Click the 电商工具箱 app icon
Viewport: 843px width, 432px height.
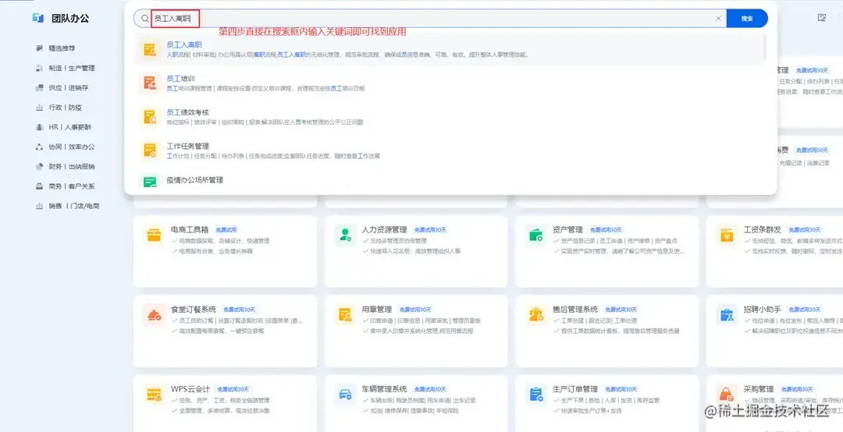tap(155, 235)
